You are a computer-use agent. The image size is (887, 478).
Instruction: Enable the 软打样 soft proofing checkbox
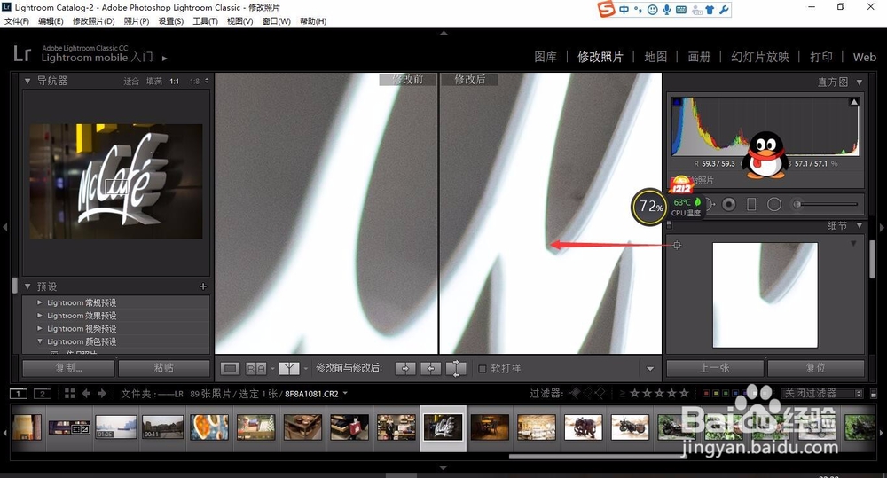(483, 369)
